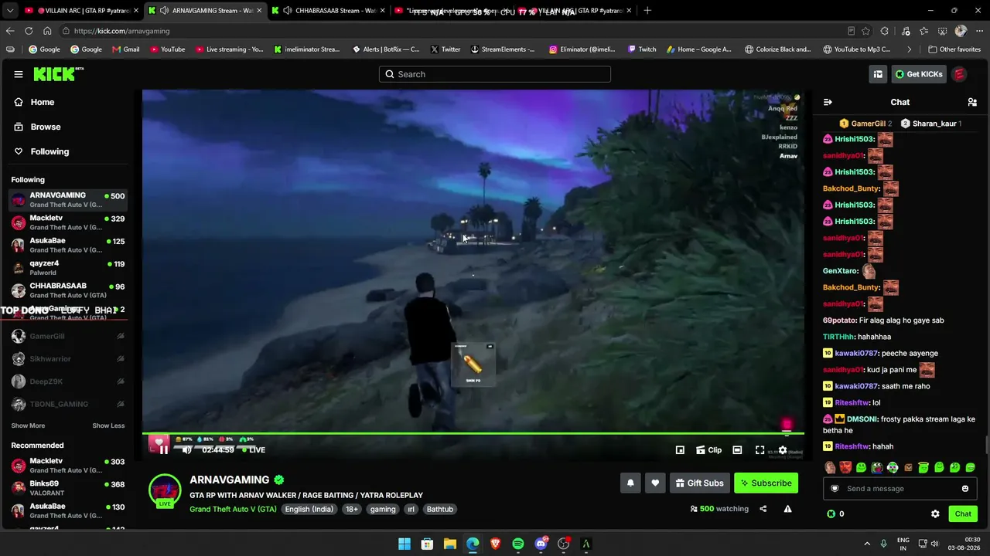This screenshot has width=990, height=556.
Task: Open a new browser tab
Action: pos(647,11)
